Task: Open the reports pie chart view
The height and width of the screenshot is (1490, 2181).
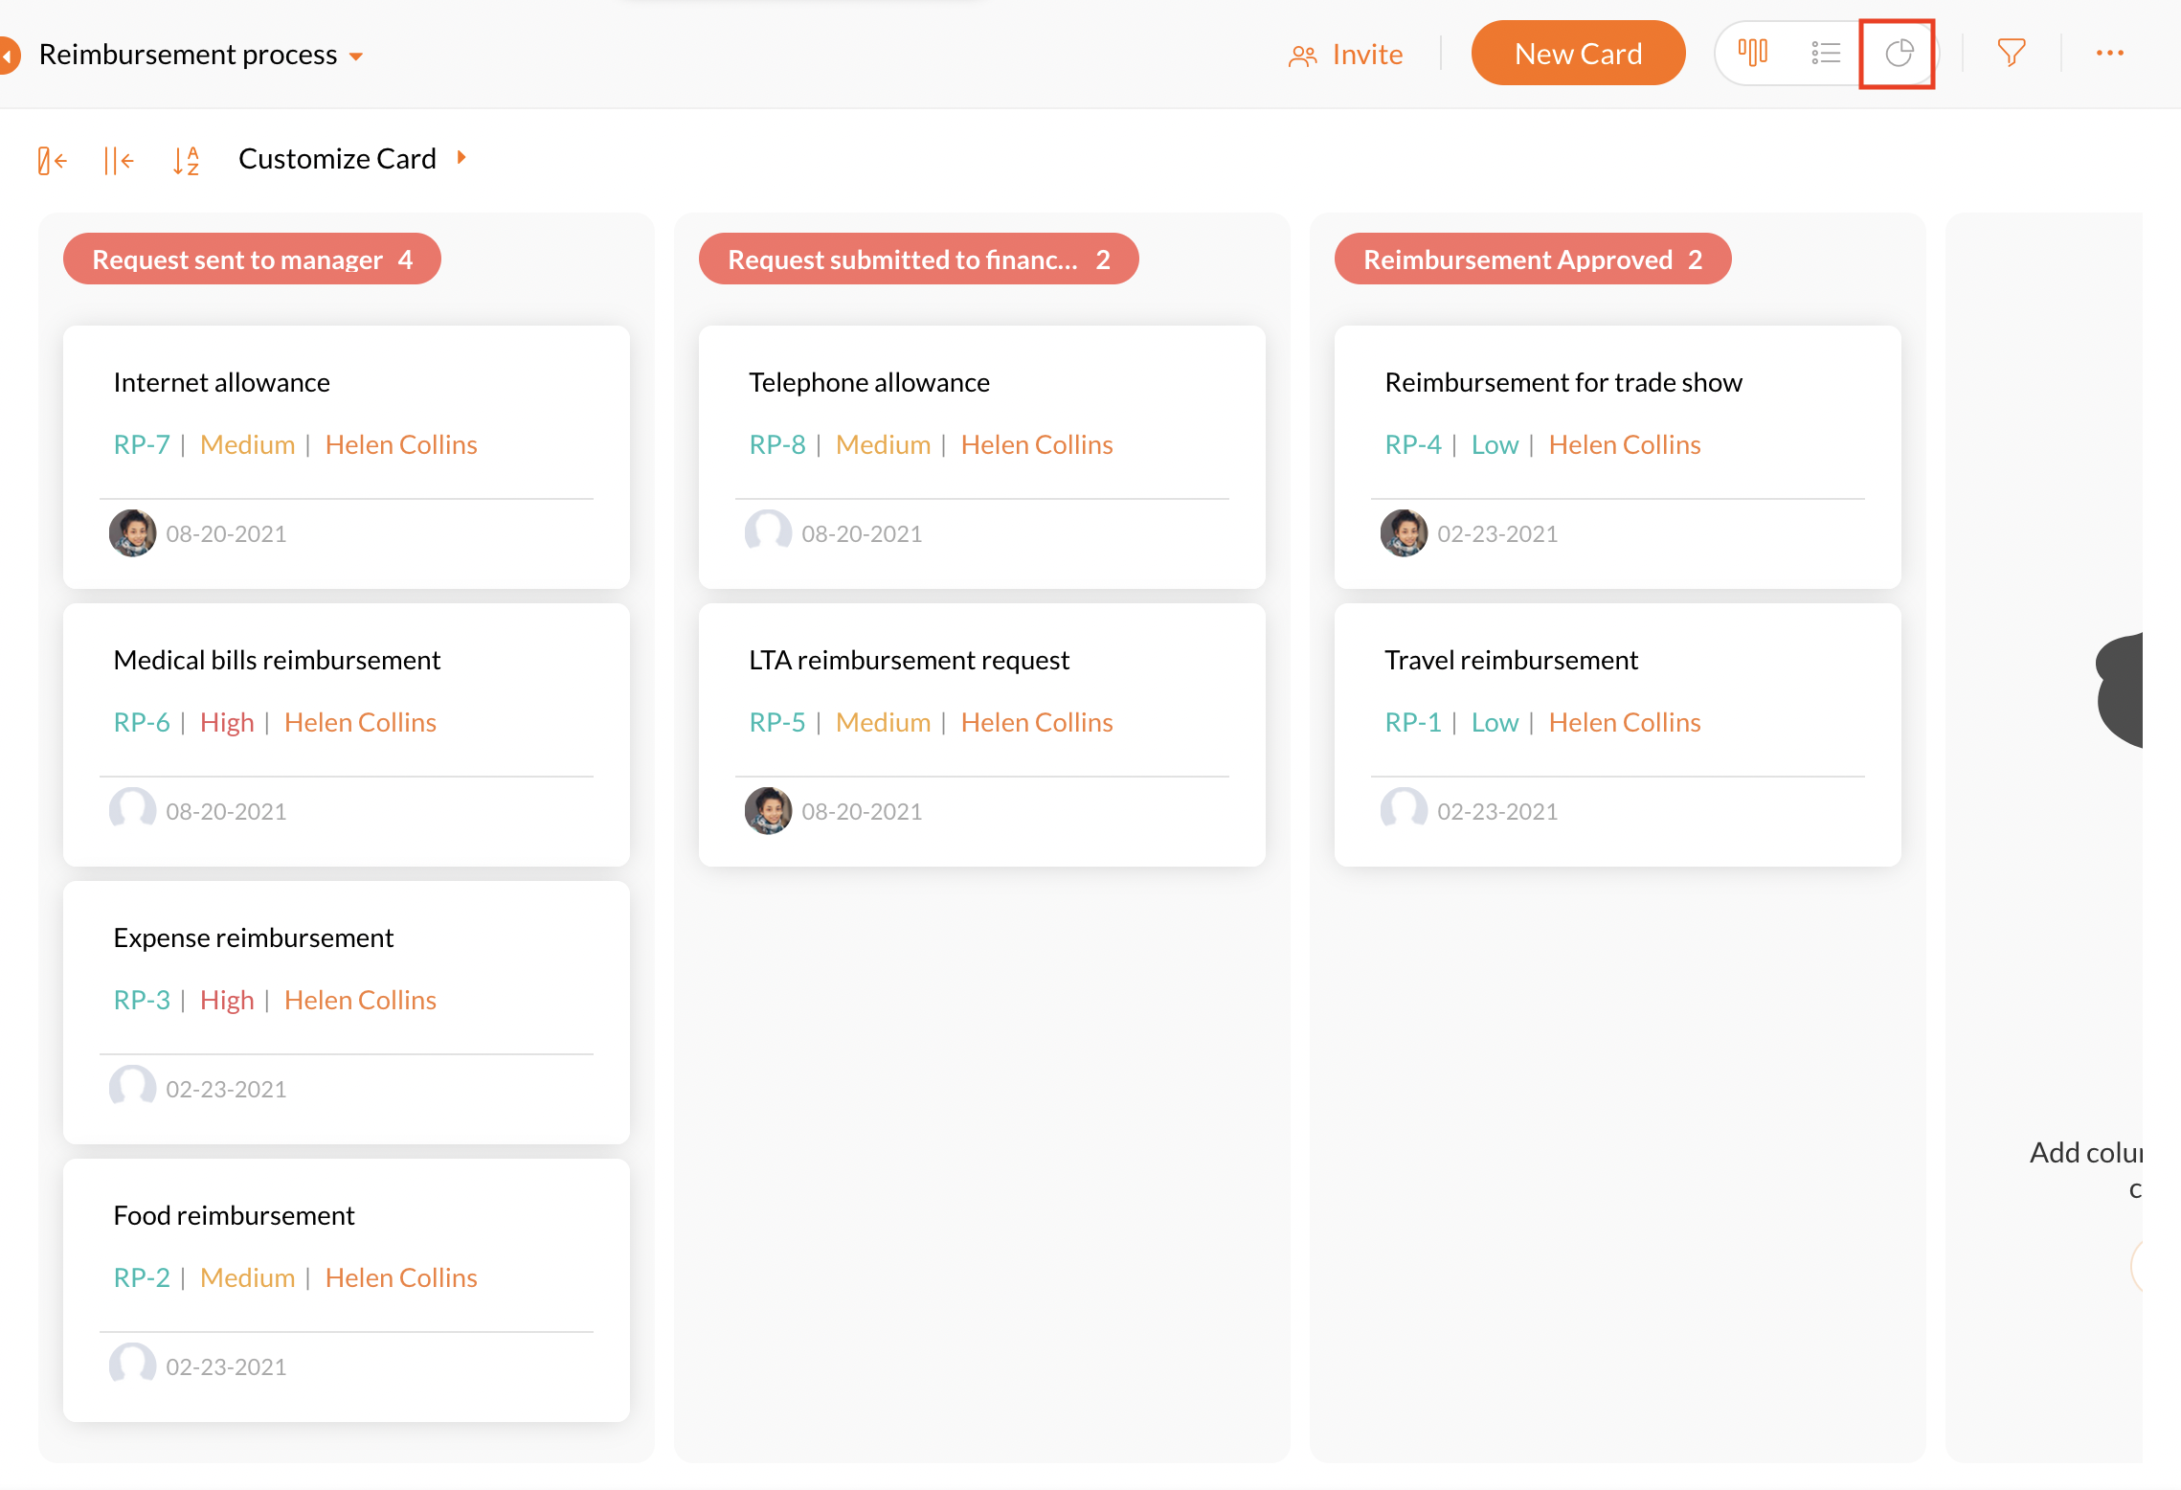Action: pos(1898,53)
